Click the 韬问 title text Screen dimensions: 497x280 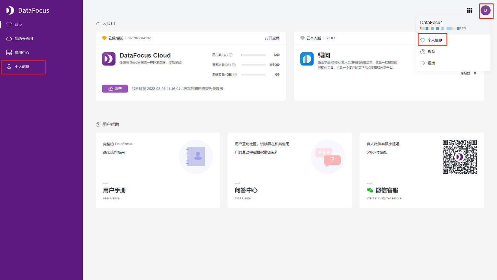324,55
